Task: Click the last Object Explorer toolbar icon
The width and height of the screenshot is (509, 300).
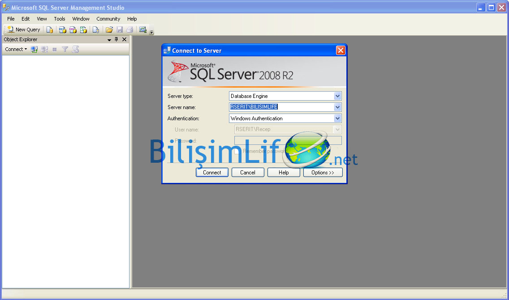Action: coord(75,49)
